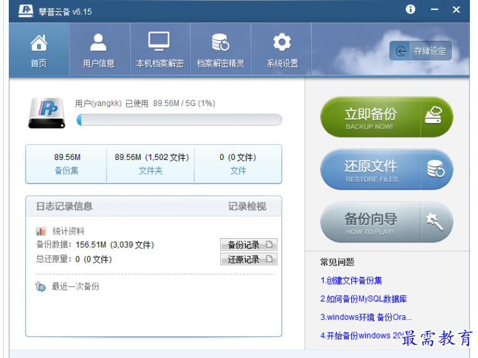Click the 常见问题 heading

click(337, 262)
